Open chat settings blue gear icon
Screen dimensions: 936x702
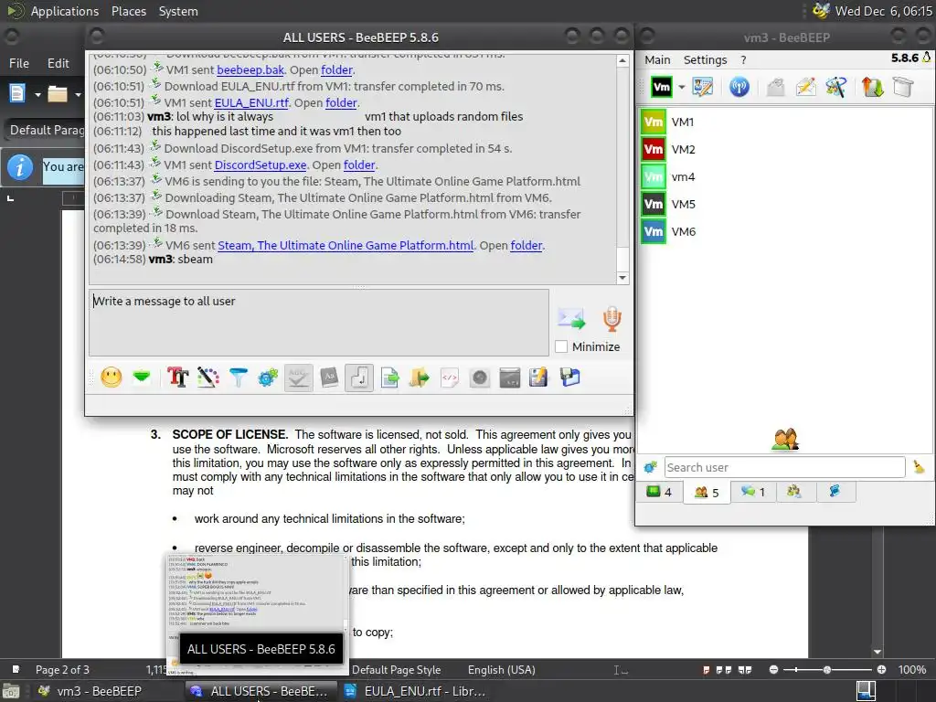(268, 378)
